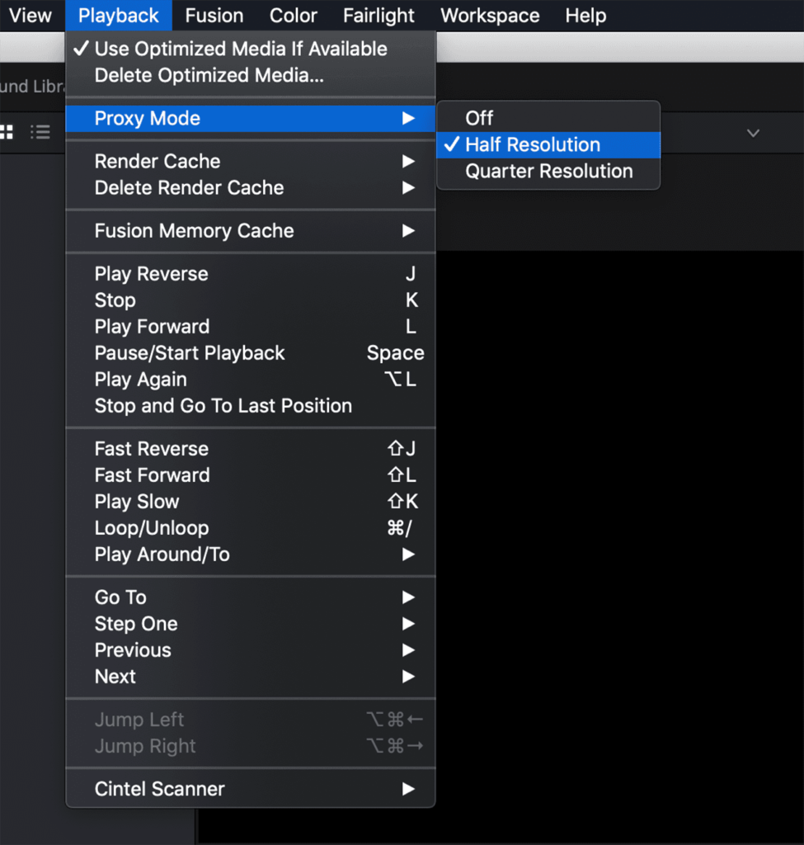Choose Play Slow
Screen dimensions: 804x845
pyautogui.click(x=251, y=502)
